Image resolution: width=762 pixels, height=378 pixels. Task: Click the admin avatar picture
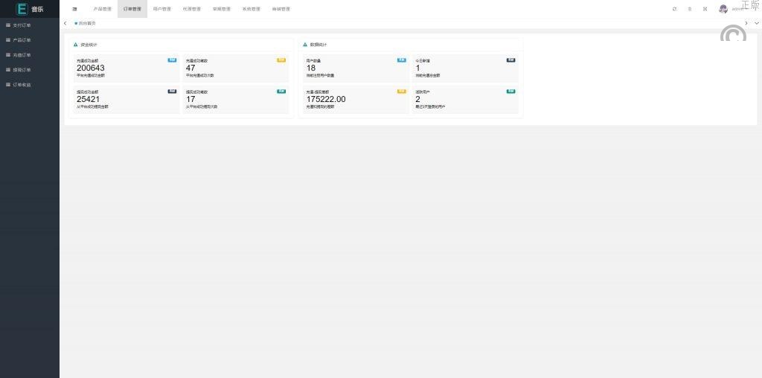[x=723, y=9]
